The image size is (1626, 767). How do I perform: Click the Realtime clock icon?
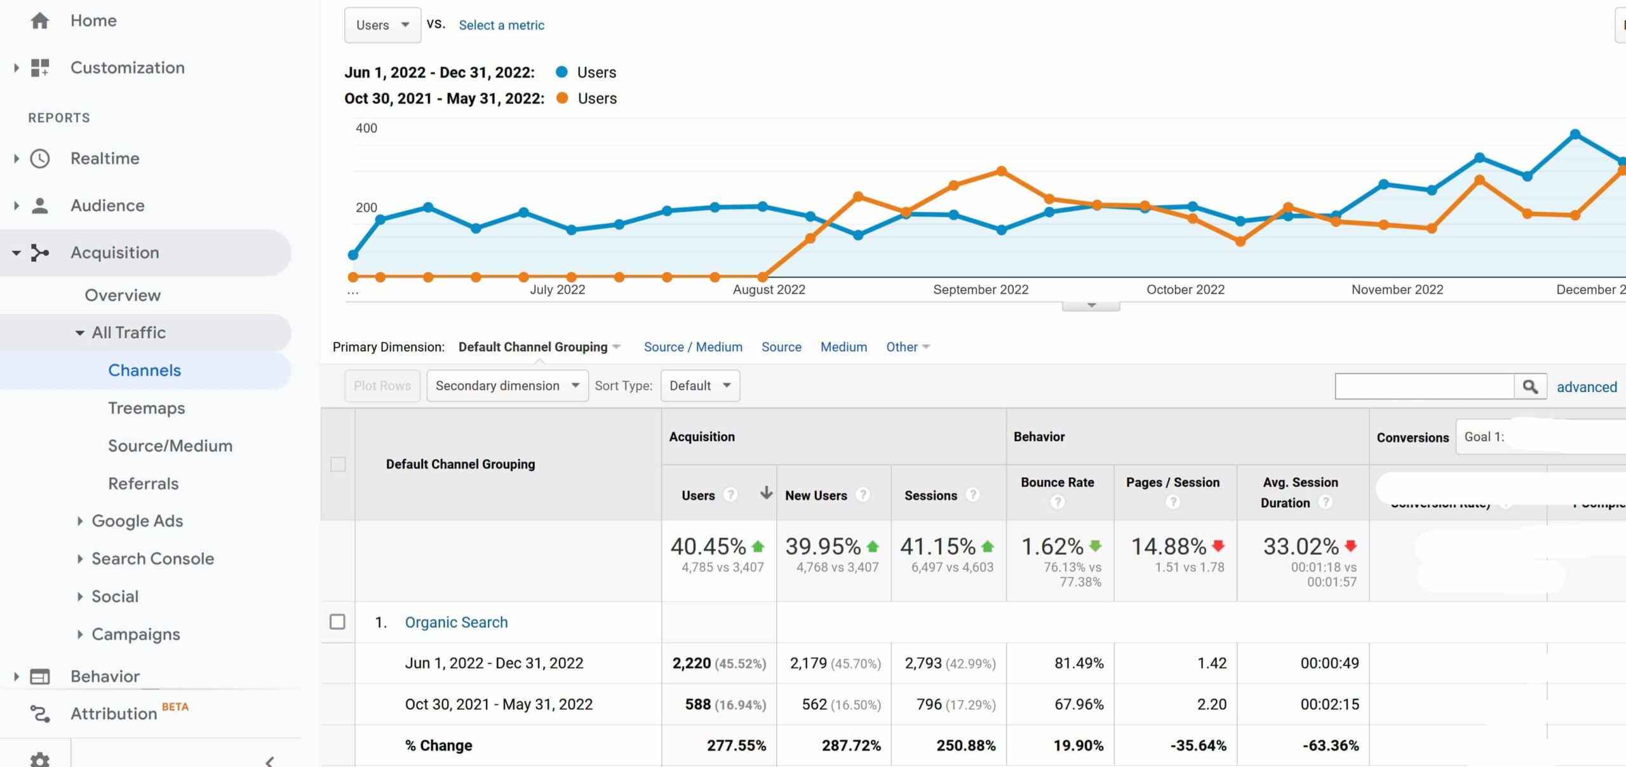coord(40,158)
